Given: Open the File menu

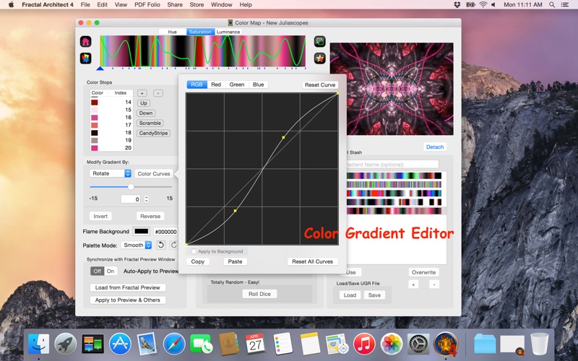Looking at the screenshot, I should coord(85,5).
